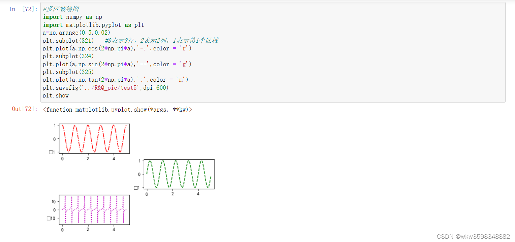Select the magenta dotted tangent plot

94,209
